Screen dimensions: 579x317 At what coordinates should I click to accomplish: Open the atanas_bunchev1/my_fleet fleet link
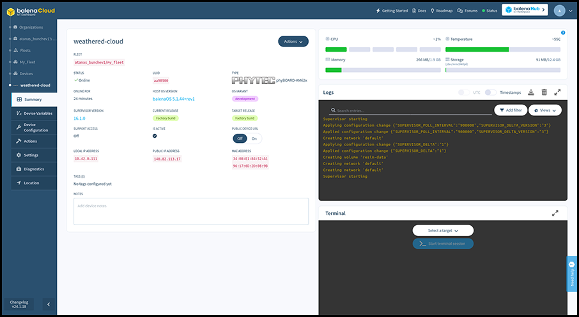click(x=99, y=63)
